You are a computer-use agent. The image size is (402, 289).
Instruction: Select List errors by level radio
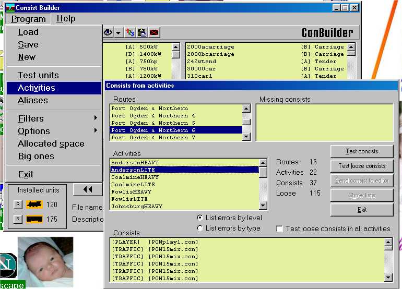click(x=200, y=218)
